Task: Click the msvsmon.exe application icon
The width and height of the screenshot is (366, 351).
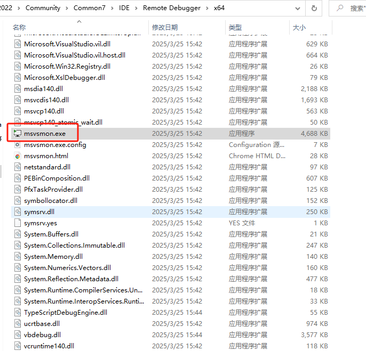Action: pyautogui.click(x=18, y=133)
